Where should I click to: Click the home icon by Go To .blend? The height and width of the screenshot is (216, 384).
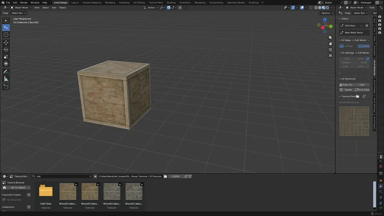pos(4,188)
